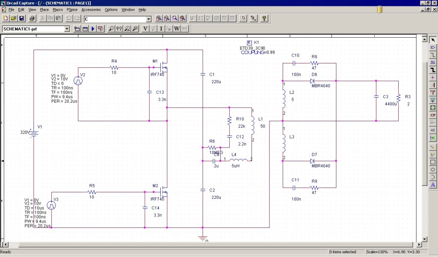Zoom to area with magnifier icon
438x257 pixels.
tap(175, 18)
